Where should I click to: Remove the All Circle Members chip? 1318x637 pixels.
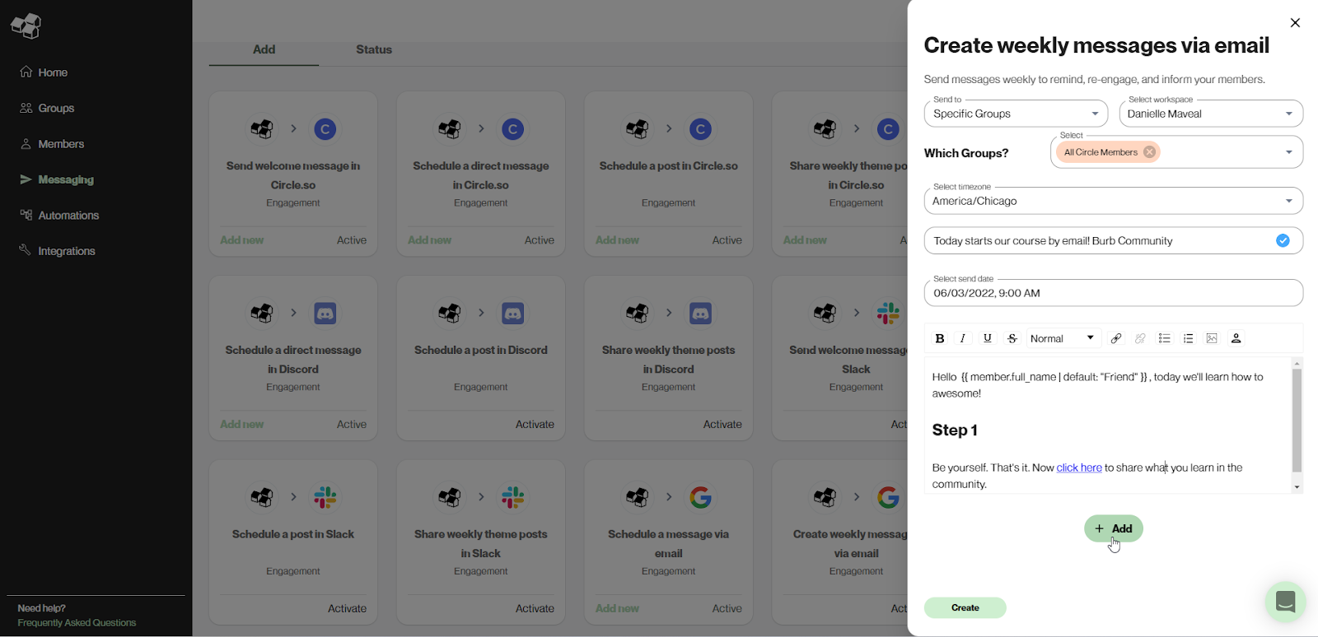click(1149, 152)
